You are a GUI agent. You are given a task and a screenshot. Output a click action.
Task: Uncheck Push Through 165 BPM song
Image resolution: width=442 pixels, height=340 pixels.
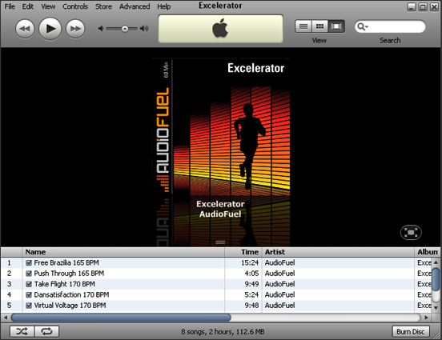tap(29, 274)
